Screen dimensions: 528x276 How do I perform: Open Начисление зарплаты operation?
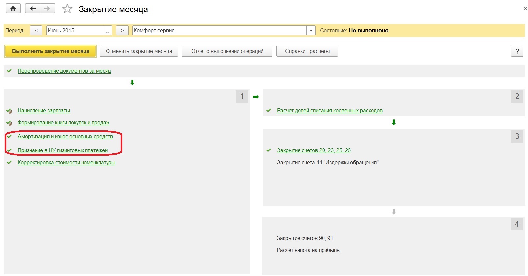tap(44, 111)
